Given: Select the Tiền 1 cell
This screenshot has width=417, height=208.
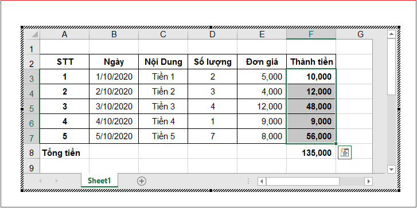Looking at the screenshot, I should tap(163, 77).
